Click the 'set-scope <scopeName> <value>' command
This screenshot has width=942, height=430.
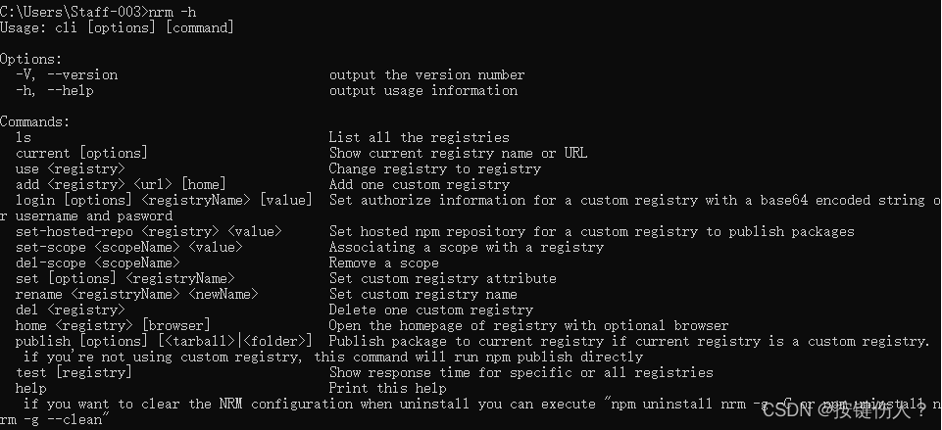tap(129, 247)
